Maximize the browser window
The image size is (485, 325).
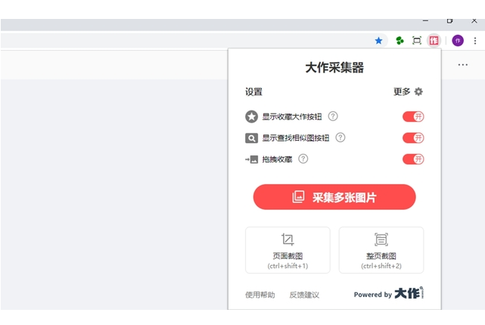tap(449, 20)
